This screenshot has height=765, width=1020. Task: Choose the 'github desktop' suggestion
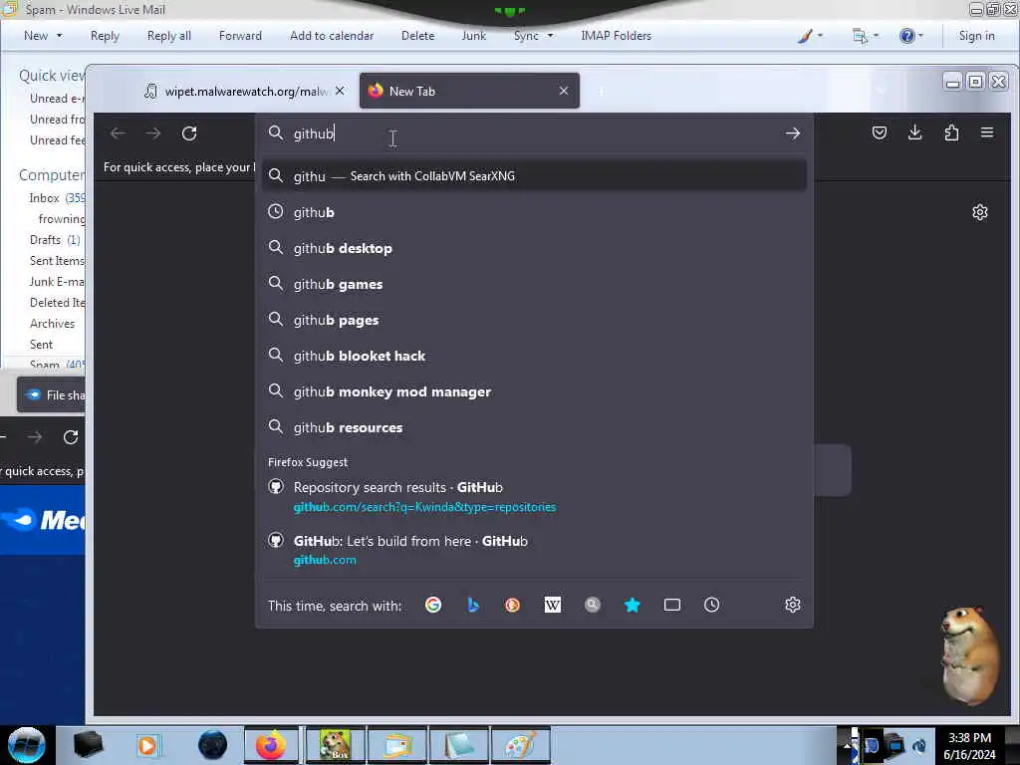pyautogui.click(x=534, y=248)
